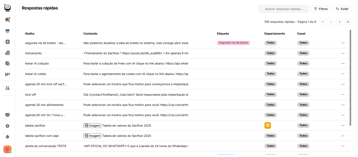Open the user avatar profile menu
This screenshot has height=157, width=358.
coord(7,149)
